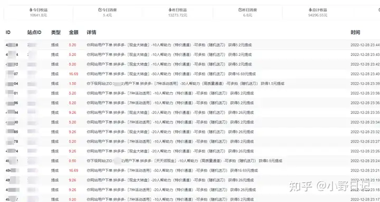Click amount 5.20 in the 23:43 row
380x202 pixels.
tap(72, 55)
